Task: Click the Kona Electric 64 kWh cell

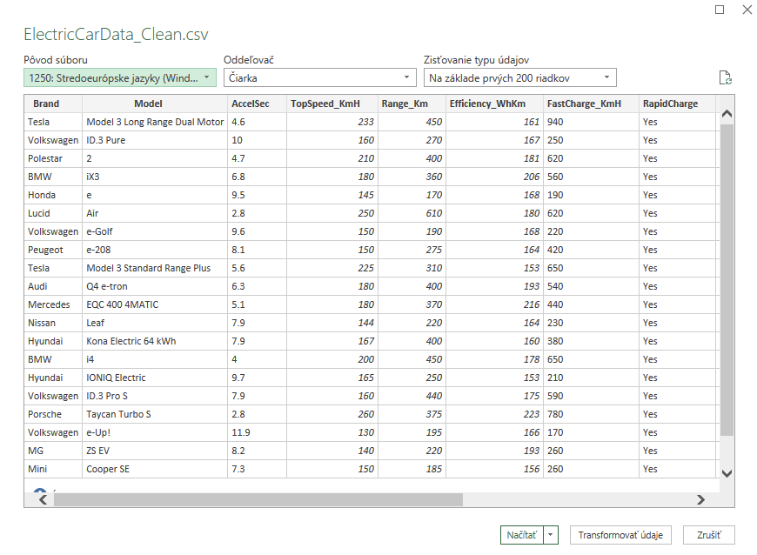Action: click(x=155, y=341)
